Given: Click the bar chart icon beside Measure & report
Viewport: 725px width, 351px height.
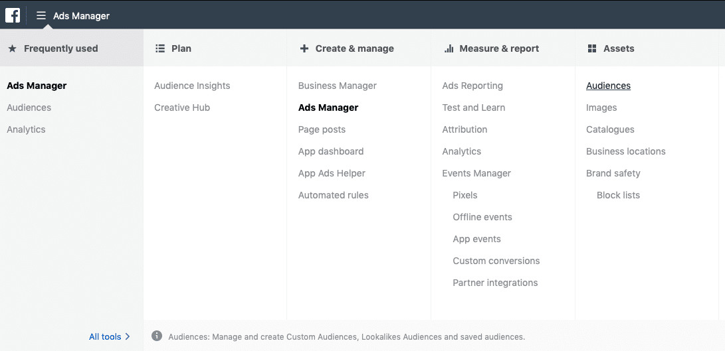Looking at the screenshot, I should coord(449,48).
